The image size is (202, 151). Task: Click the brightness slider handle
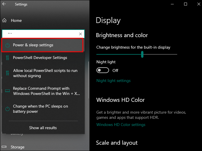tap(142, 54)
